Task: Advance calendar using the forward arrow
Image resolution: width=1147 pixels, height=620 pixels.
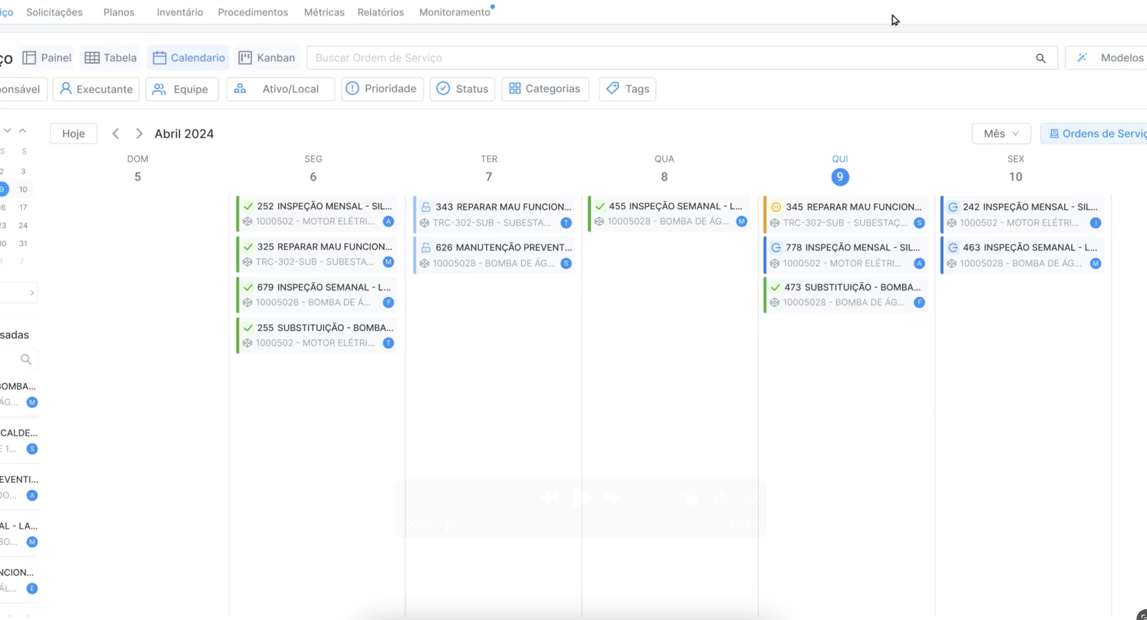Action: (x=139, y=133)
